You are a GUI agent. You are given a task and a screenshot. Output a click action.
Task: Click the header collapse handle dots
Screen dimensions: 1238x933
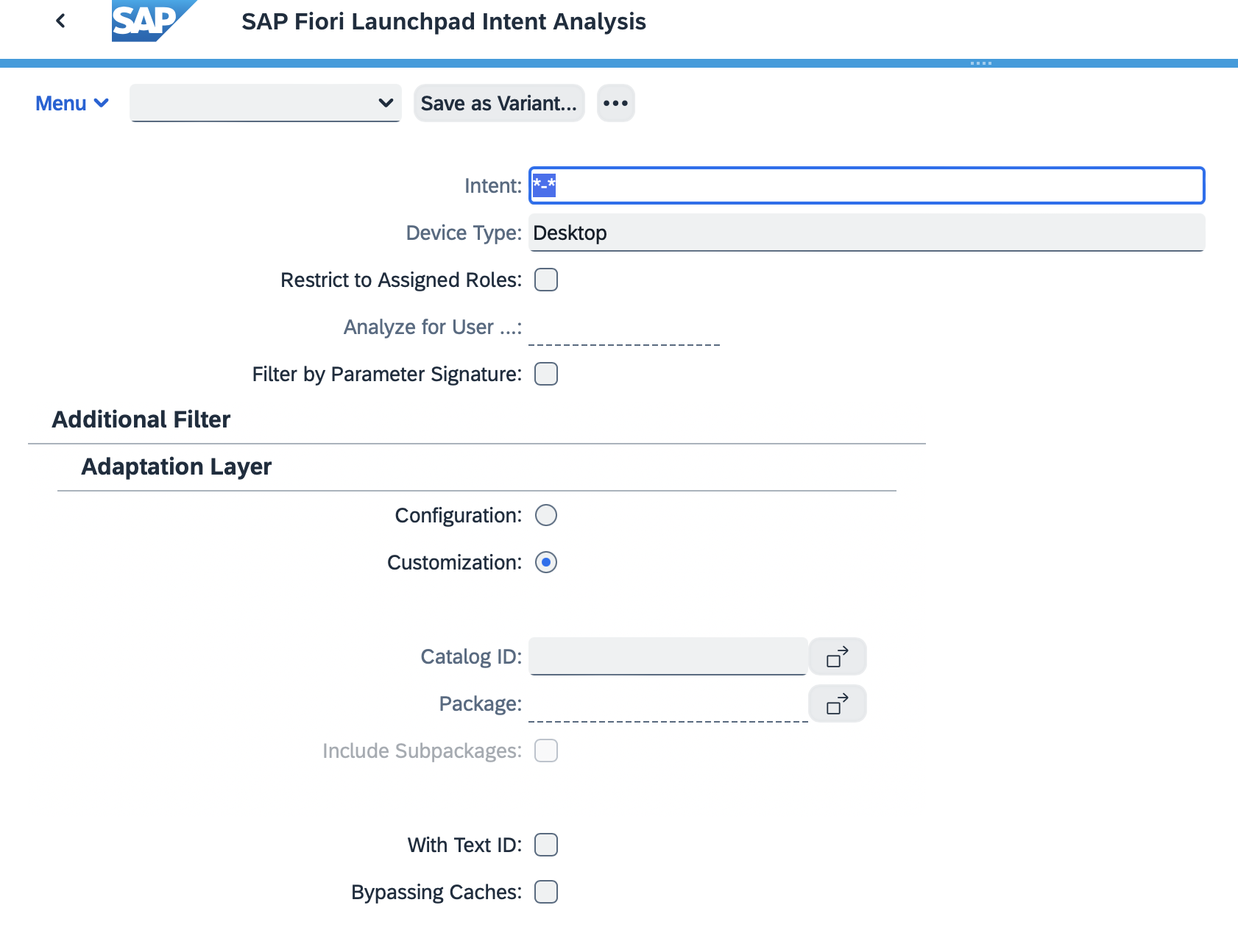[981, 63]
